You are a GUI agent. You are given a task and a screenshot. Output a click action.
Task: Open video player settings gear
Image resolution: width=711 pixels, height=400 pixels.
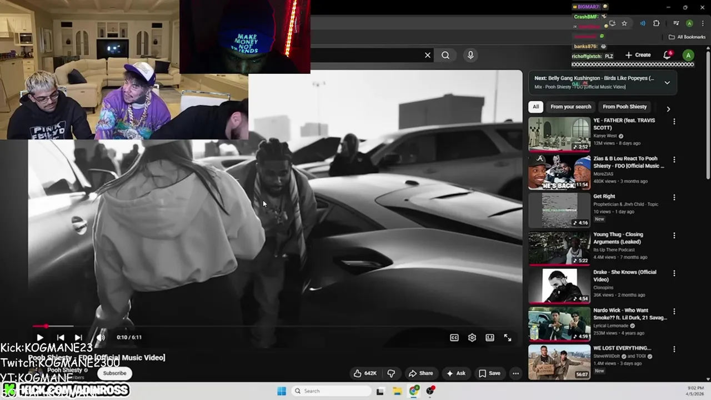click(472, 337)
